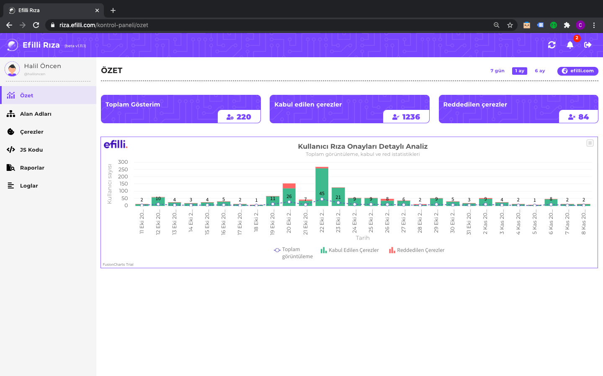603x376 pixels.
Task: Click the tallest bar for 22 Eki
Action: (322, 184)
